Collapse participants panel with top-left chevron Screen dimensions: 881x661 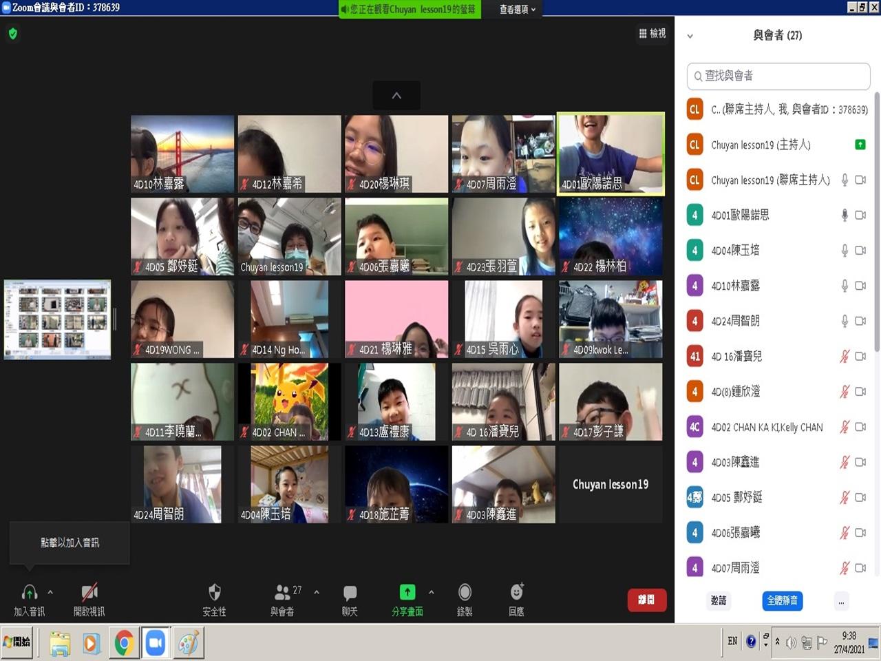690,36
